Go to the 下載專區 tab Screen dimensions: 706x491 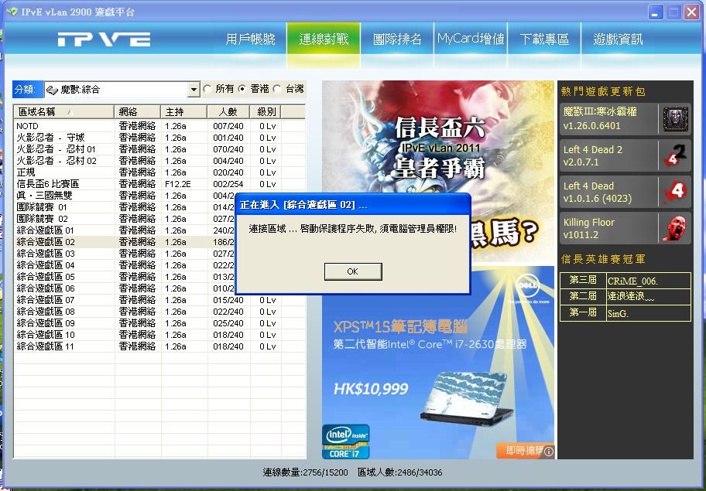point(544,39)
